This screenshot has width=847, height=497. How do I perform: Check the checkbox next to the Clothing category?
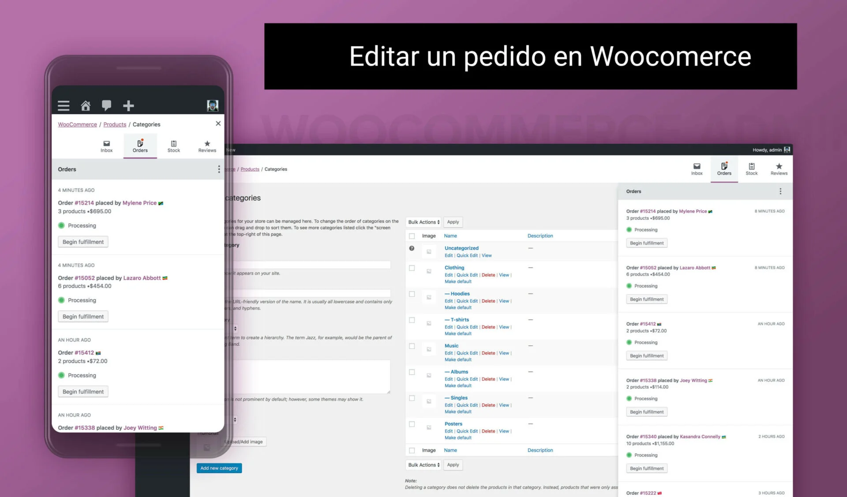pyautogui.click(x=412, y=268)
